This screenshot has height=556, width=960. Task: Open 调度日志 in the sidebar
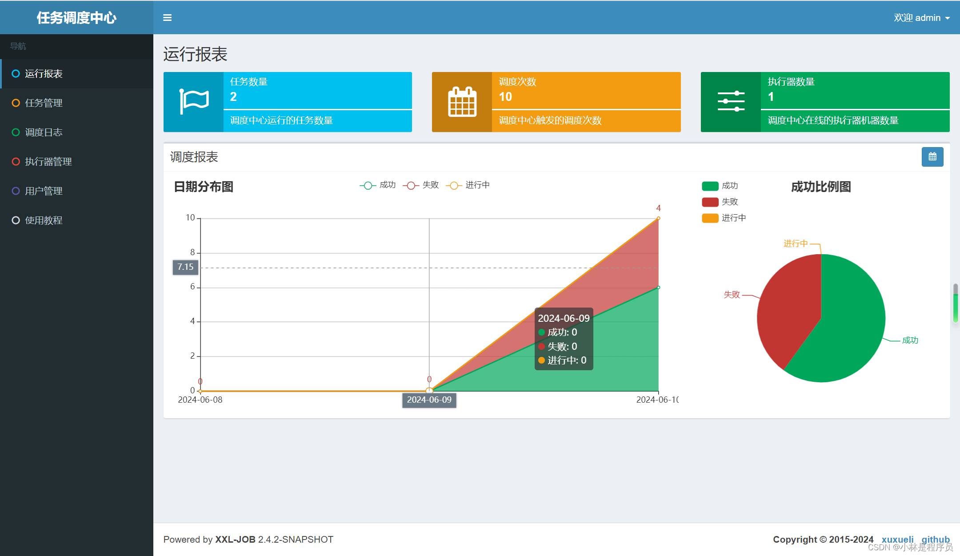coord(76,132)
